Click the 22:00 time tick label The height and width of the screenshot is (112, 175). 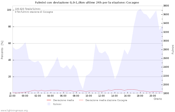click(12, 96)
